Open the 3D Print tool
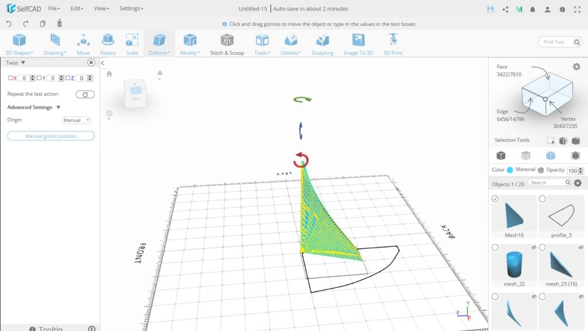Screen dimensions: 588x331 click(393, 44)
